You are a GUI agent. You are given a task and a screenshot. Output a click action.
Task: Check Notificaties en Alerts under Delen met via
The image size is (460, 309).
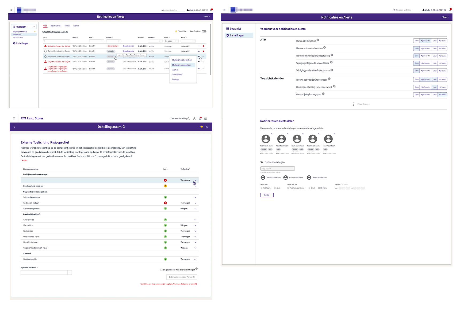pos(288,188)
